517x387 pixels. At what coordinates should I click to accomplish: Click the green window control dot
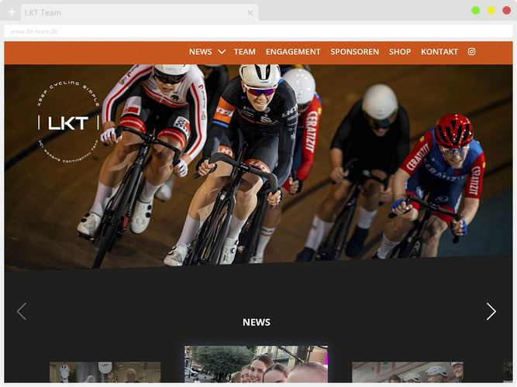[x=475, y=10]
